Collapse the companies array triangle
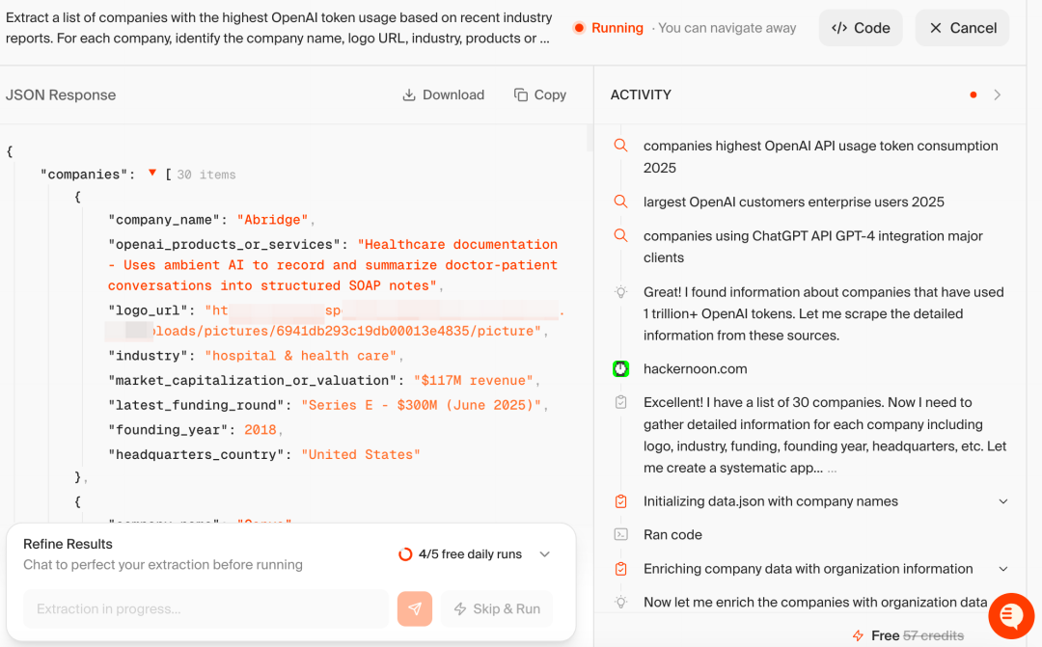The width and height of the screenshot is (1042, 647). pyautogui.click(x=152, y=174)
